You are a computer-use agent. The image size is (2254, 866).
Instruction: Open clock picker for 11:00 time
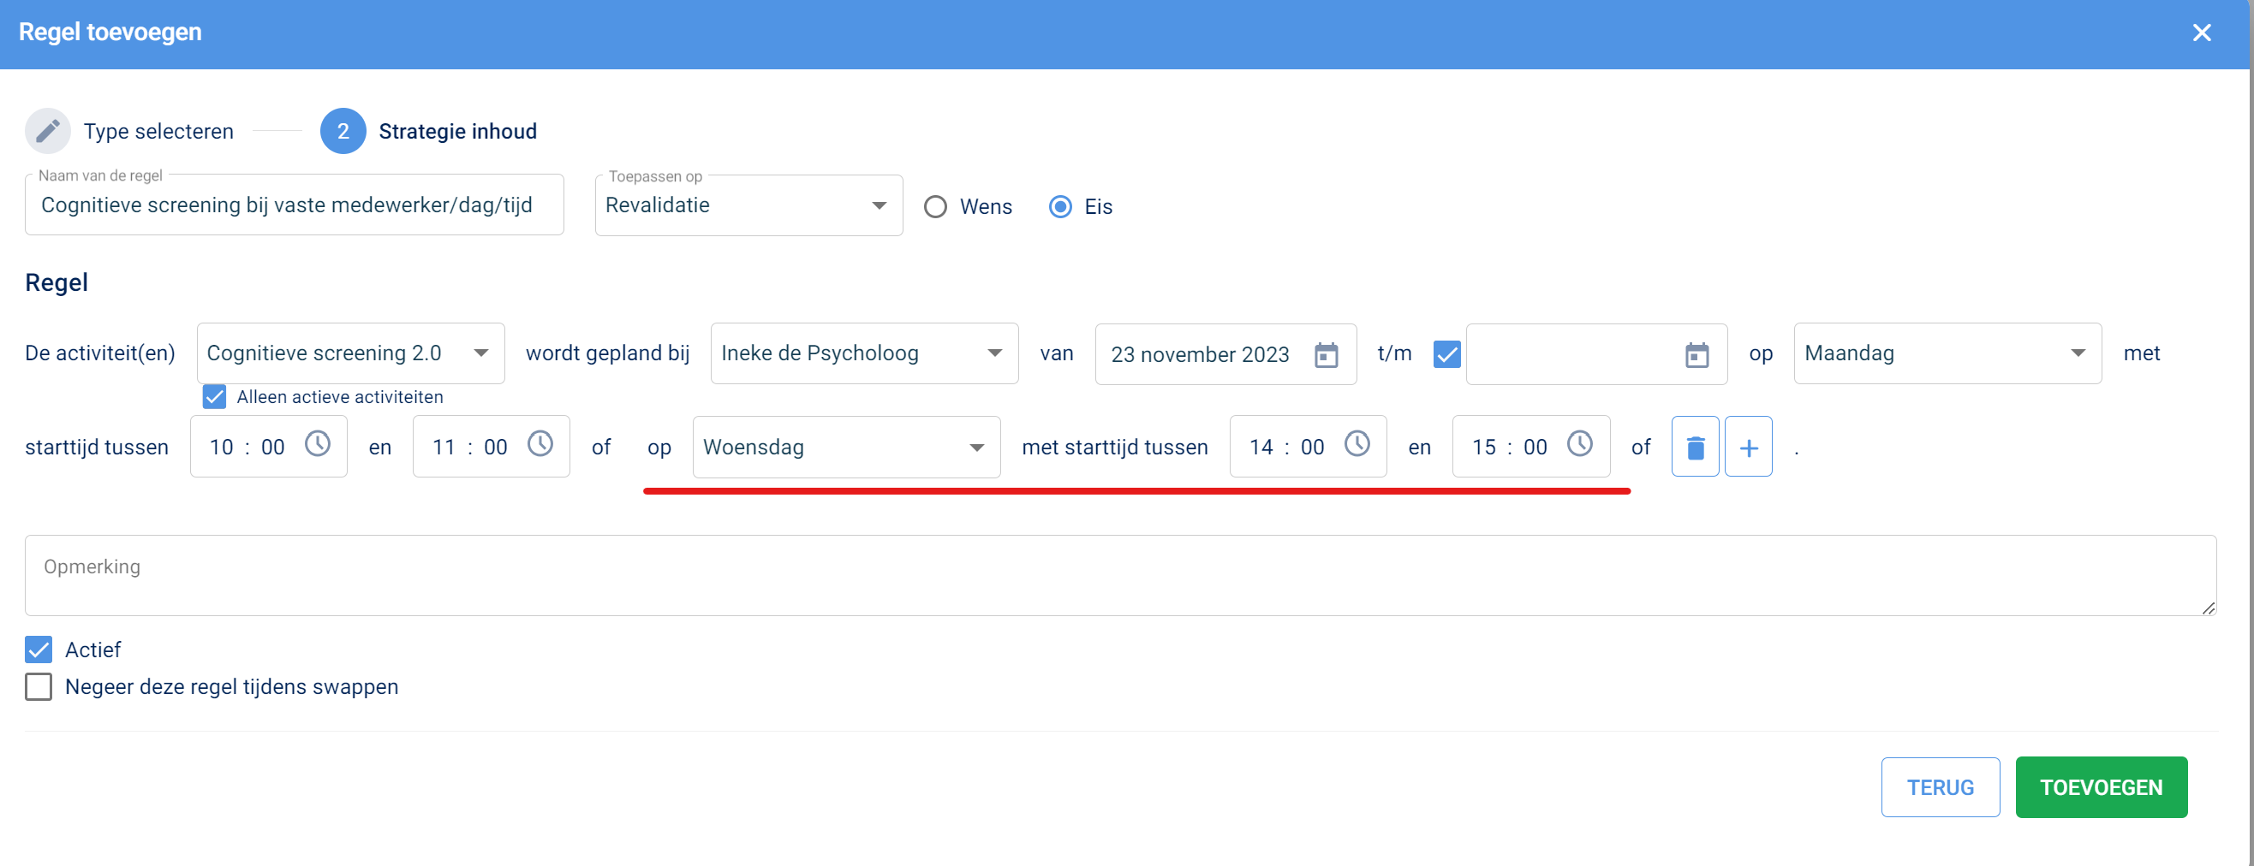click(540, 444)
